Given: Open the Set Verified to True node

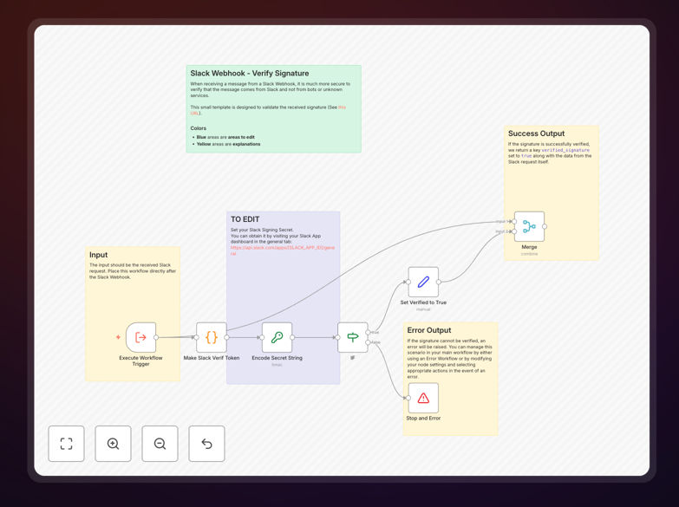Looking at the screenshot, I should pyautogui.click(x=423, y=282).
